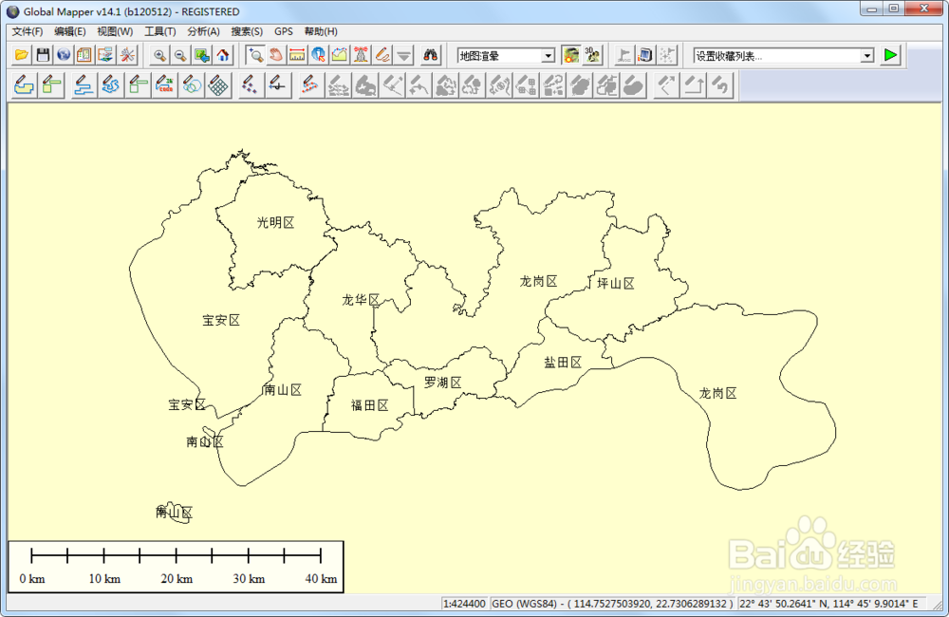This screenshot has height=617, width=949.
Task: Open a data file with folder icon
Action: coord(22,55)
